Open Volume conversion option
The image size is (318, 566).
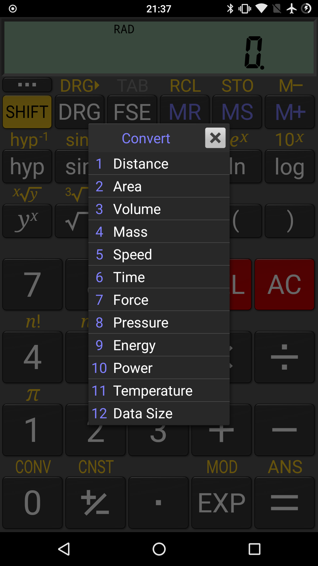[x=159, y=209]
